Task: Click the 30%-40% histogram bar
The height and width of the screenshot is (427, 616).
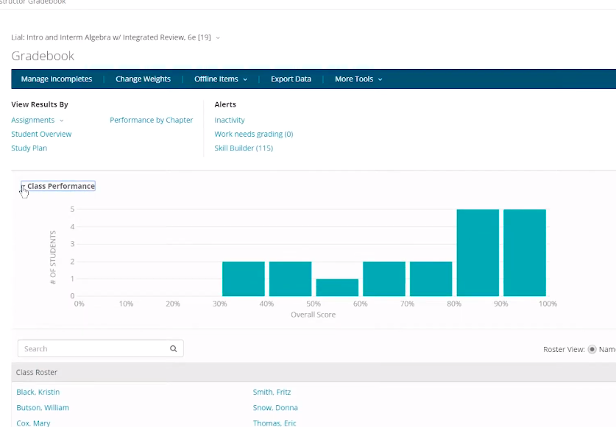Action: [244, 279]
